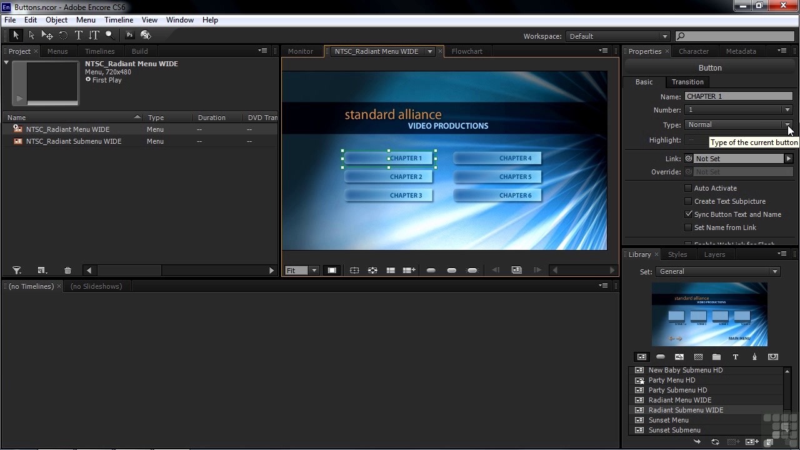The image size is (800, 450).
Task: Click the Library list scroll up arrow
Action: point(787,371)
